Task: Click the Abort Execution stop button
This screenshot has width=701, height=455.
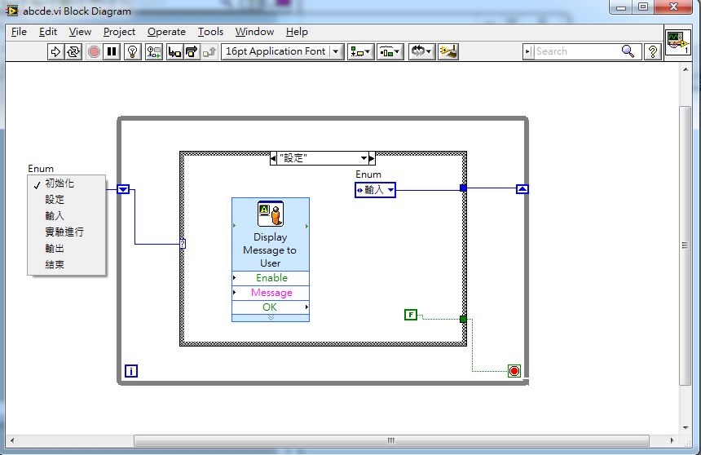Action: 94,52
